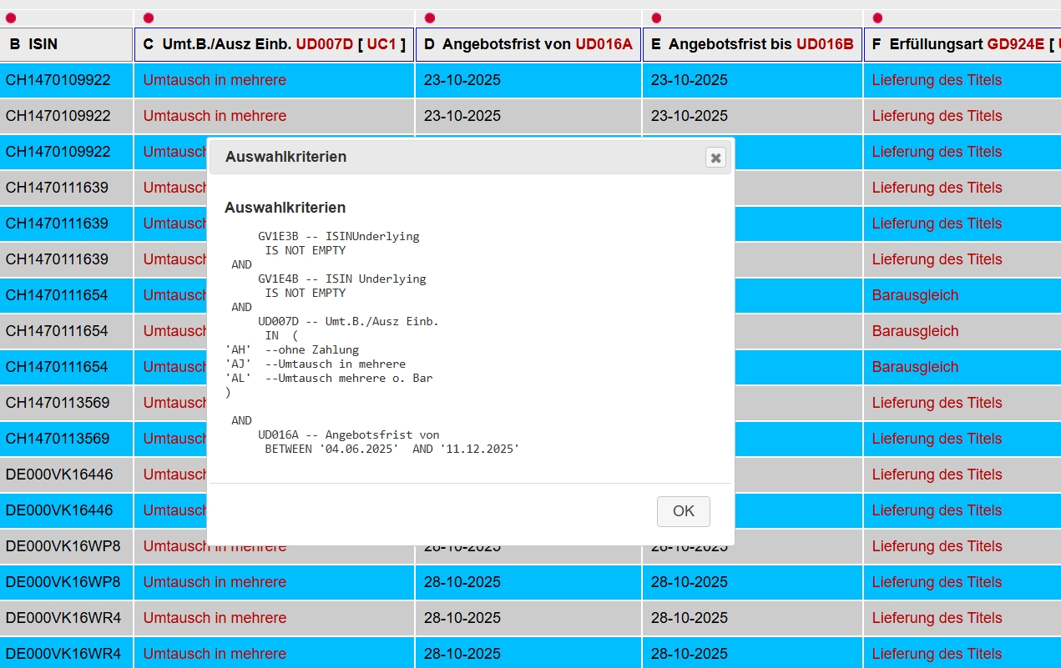Select the Erfüllungsart GD924E column header

[962, 45]
